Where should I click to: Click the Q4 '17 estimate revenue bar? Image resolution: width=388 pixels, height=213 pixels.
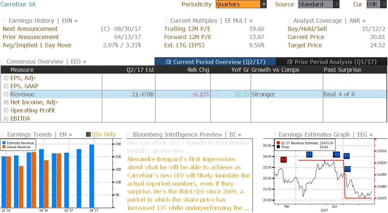(92, 176)
